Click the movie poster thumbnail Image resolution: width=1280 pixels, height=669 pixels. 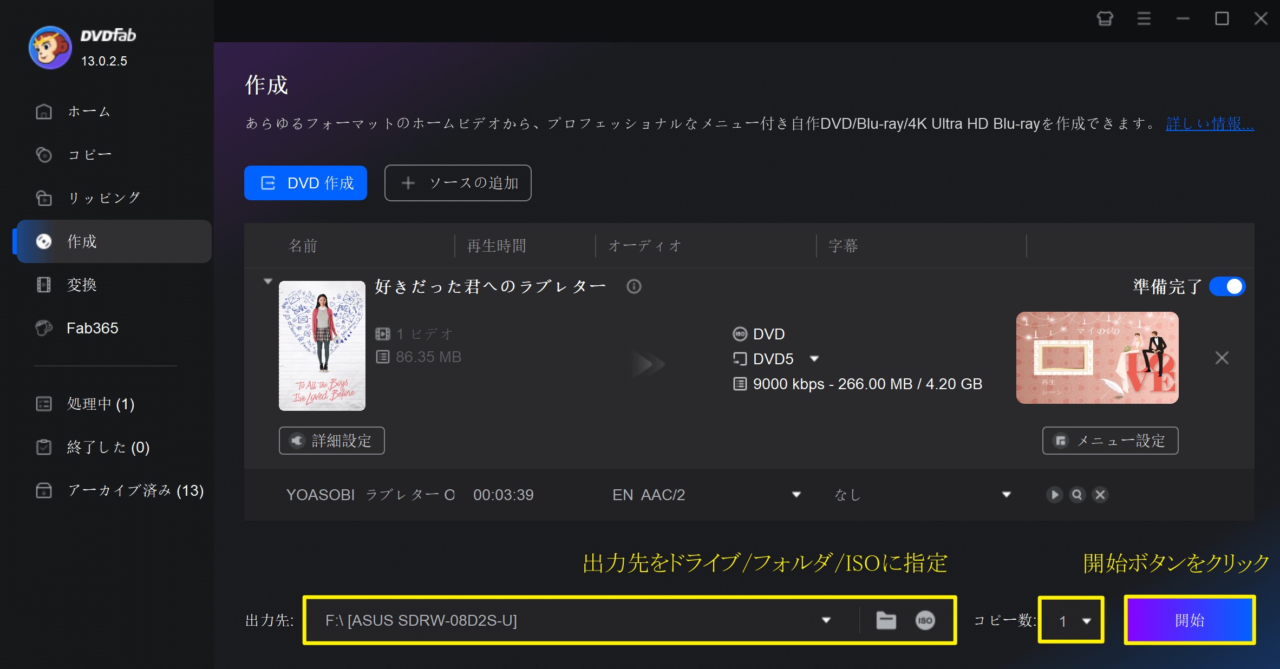[322, 346]
